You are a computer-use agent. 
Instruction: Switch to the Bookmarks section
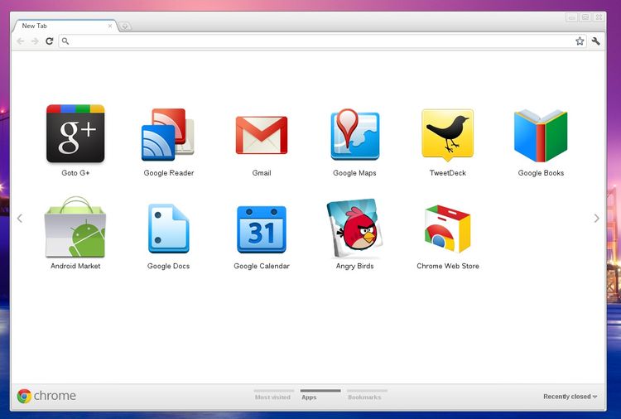point(365,397)
